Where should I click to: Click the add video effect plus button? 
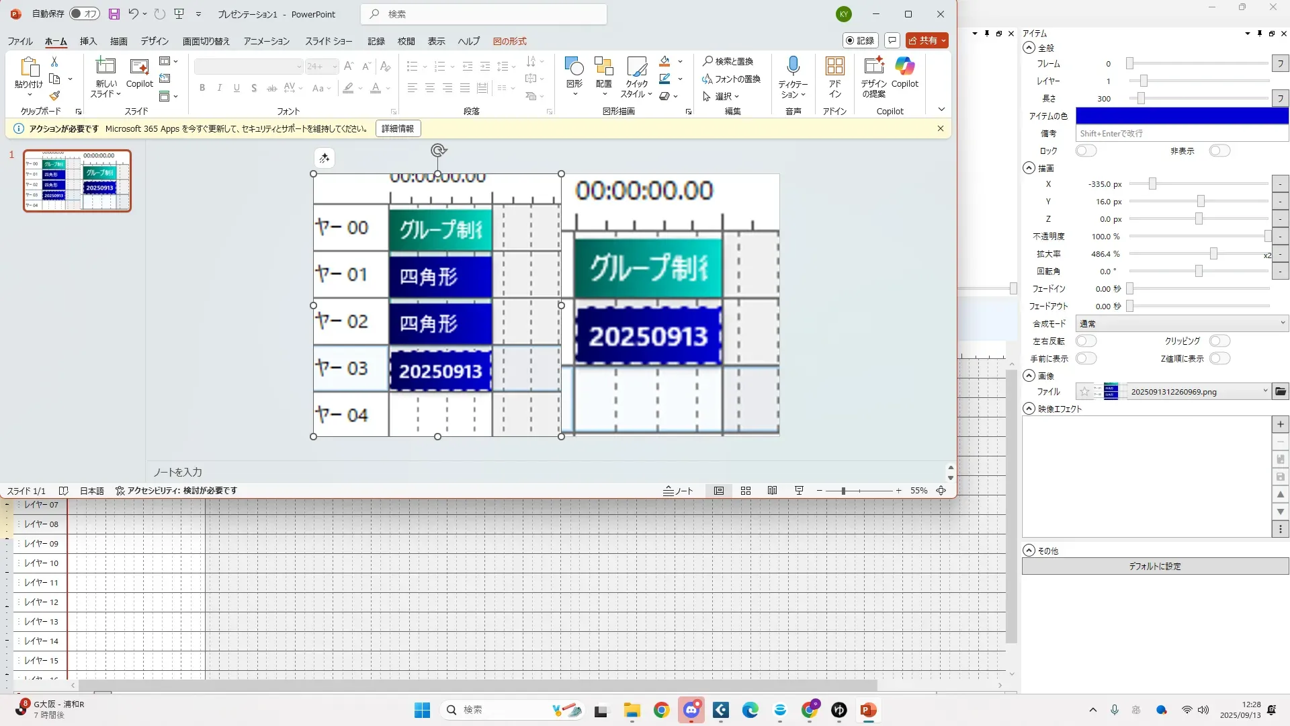[1281, 424]
